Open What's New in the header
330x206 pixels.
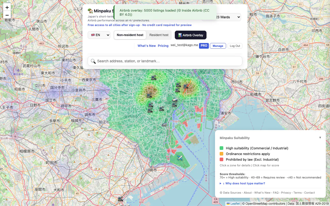pyautogui.click(x=147, y=46)
